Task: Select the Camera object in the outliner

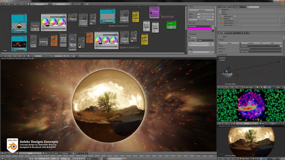Action: [226, 19]
